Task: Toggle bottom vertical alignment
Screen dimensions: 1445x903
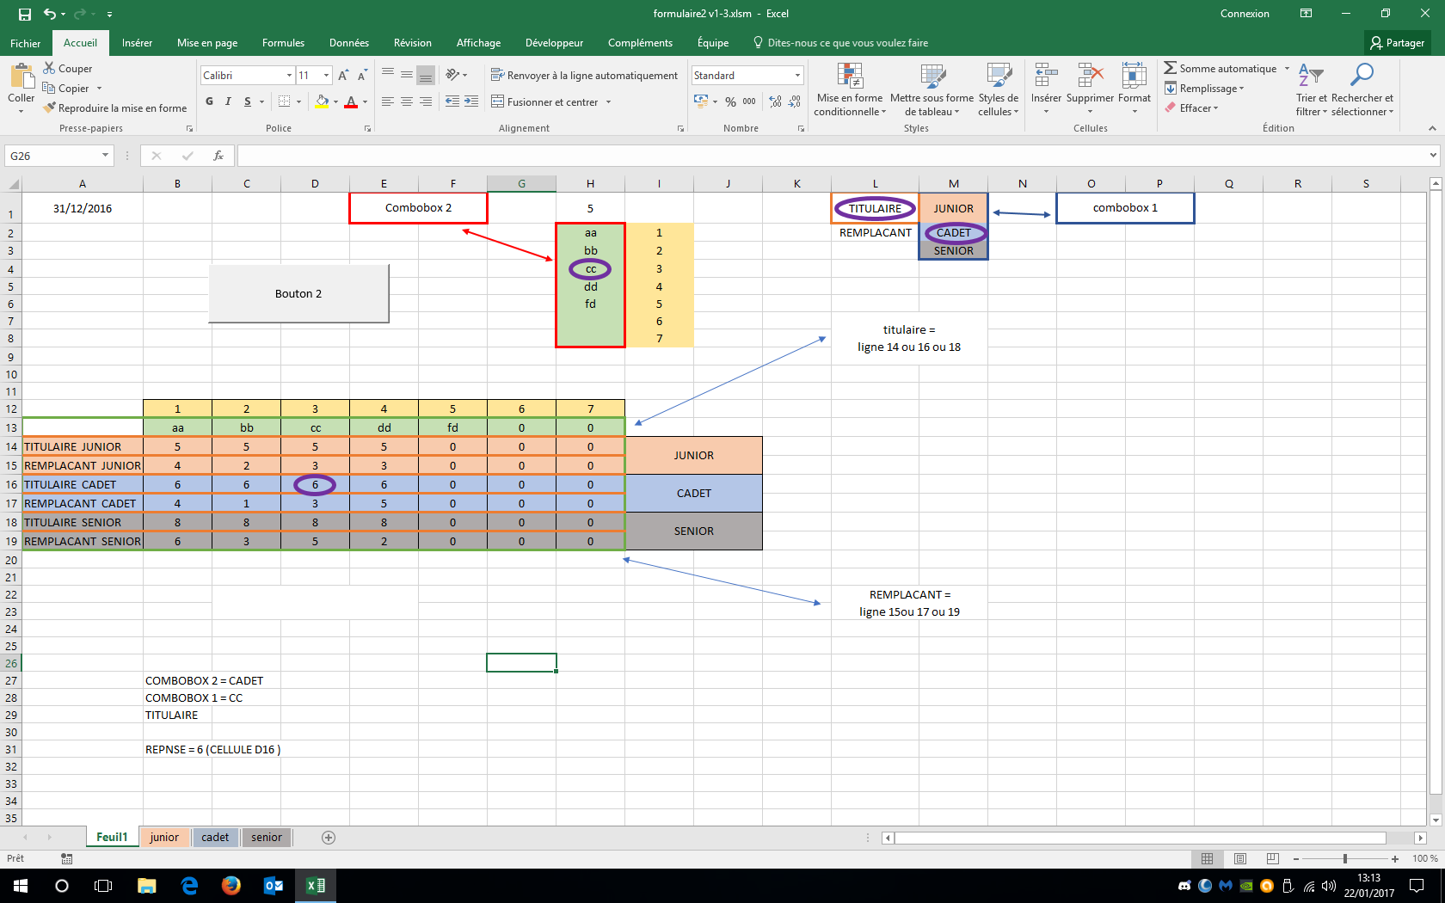Action: 426,76
